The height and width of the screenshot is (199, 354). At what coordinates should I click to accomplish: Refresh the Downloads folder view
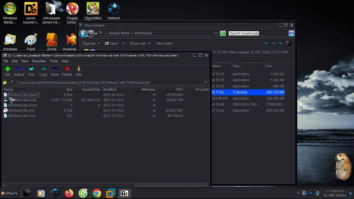click(223, 33)
